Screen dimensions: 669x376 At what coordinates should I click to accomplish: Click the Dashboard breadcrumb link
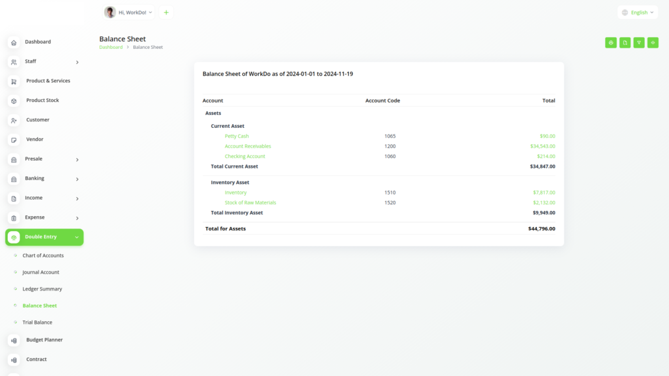coord(110,48)
